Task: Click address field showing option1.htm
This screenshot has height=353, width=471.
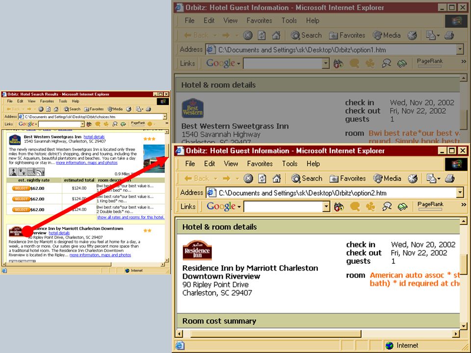Action: pyautogui.click(x=331, y=50)
